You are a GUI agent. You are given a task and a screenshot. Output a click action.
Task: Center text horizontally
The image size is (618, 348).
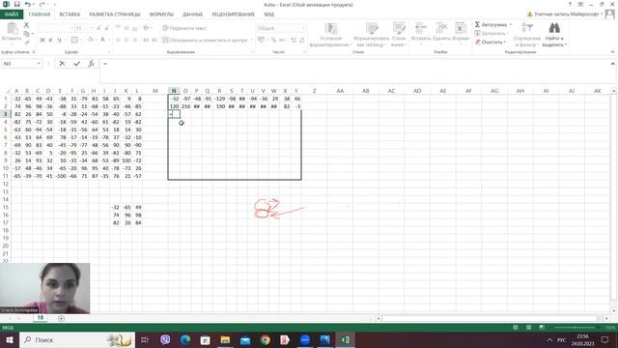126,40
